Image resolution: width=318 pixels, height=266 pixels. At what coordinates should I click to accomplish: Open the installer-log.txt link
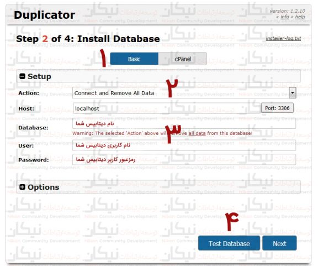pyautogui.click(x=283, y=38)
